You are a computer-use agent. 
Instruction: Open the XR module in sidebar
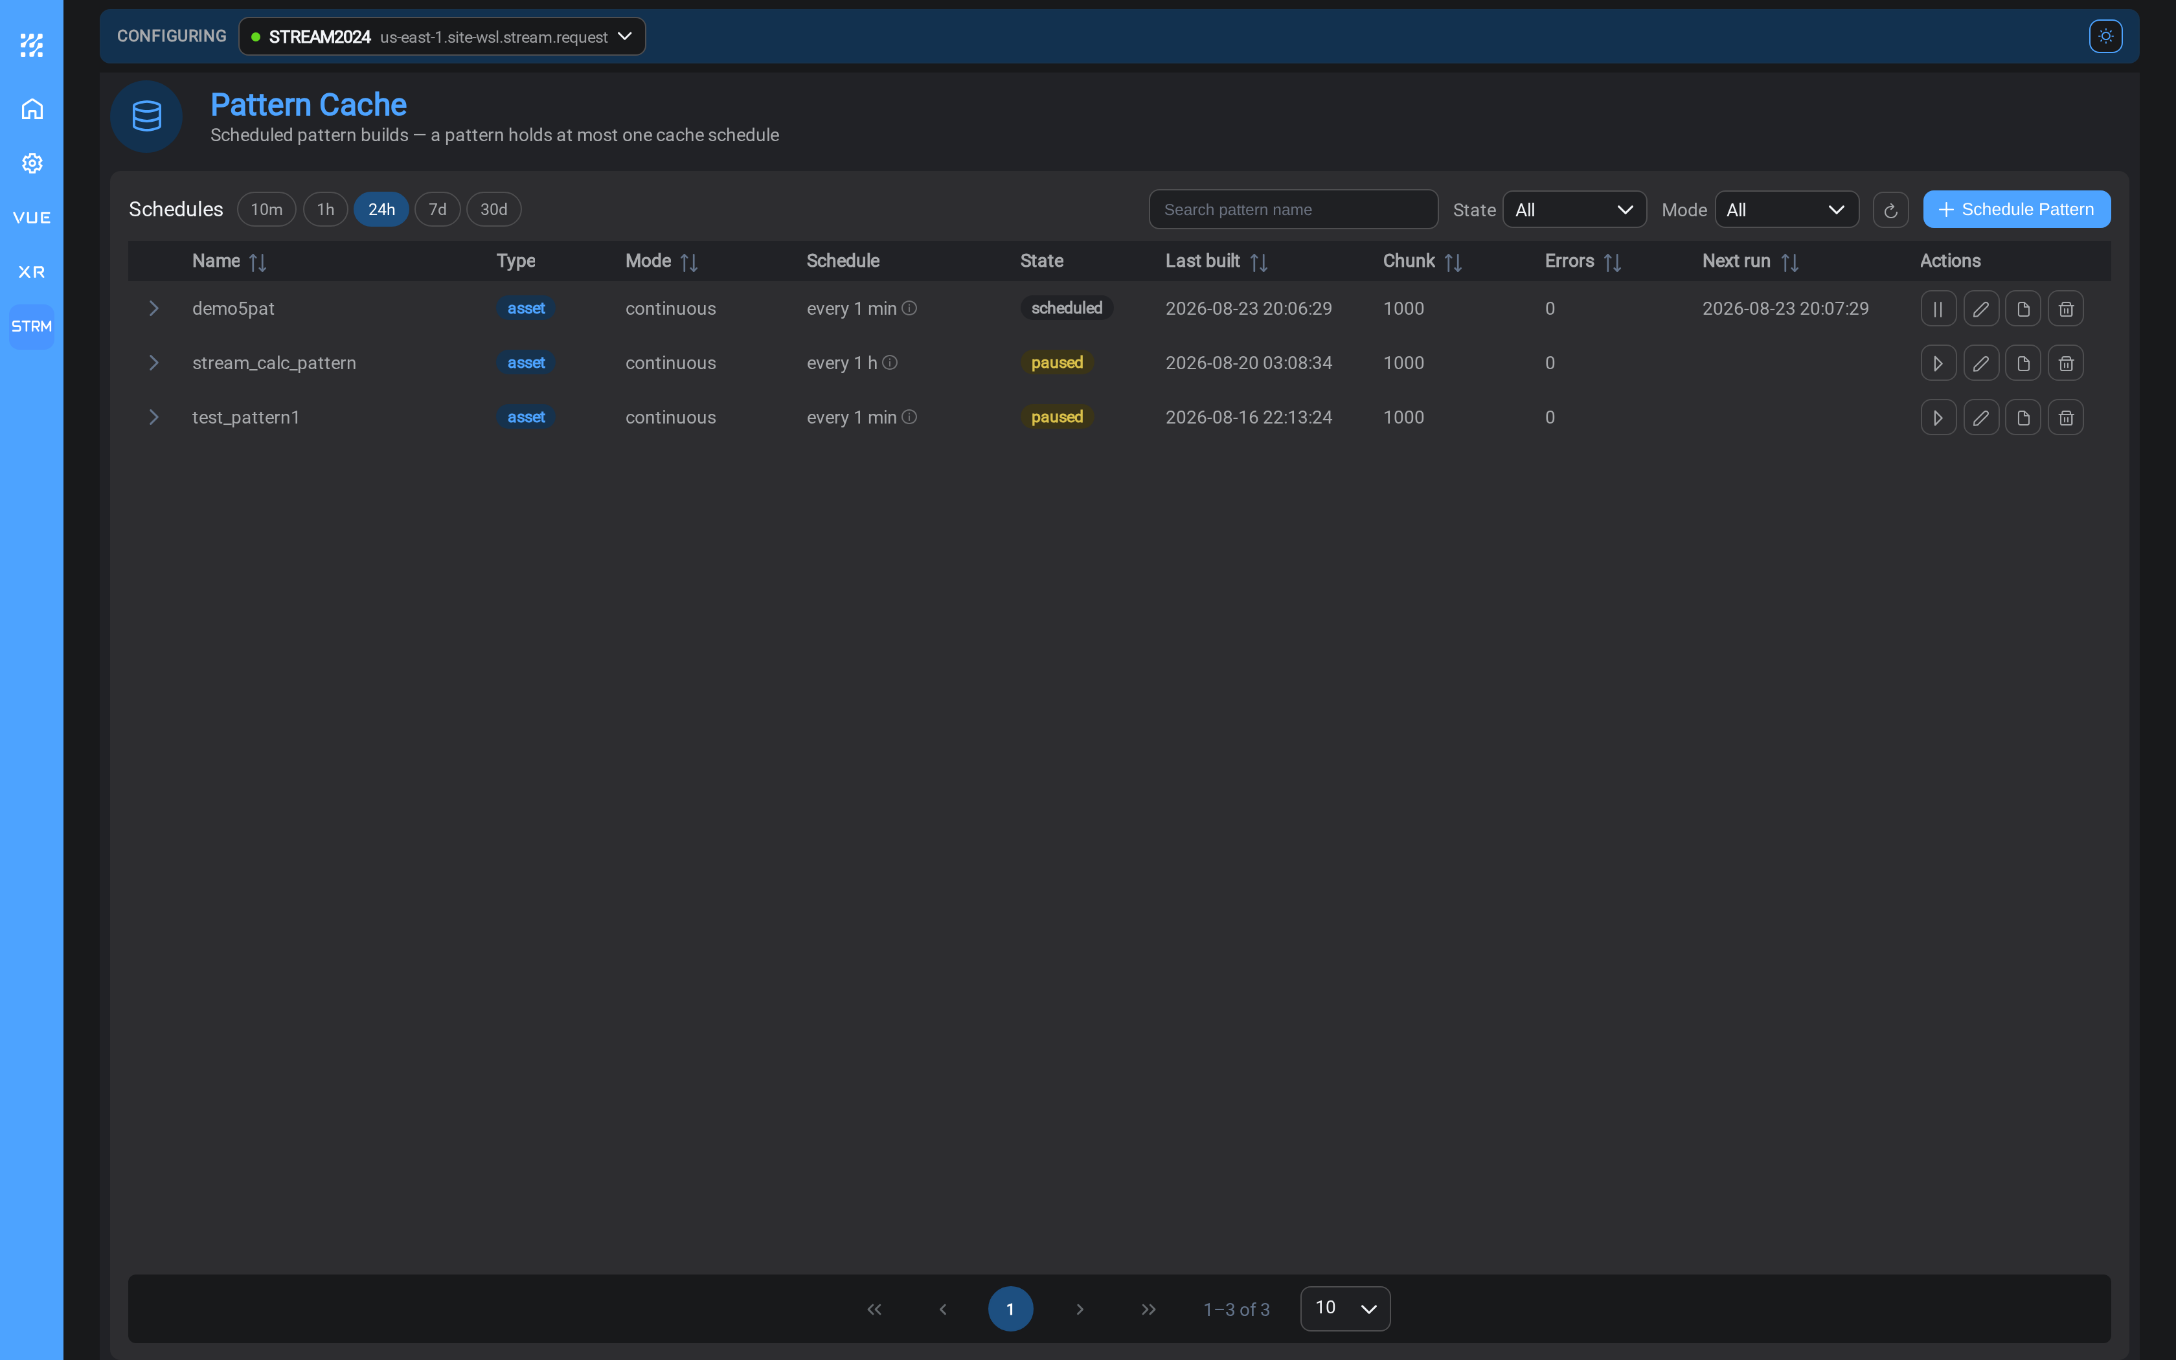32,271
